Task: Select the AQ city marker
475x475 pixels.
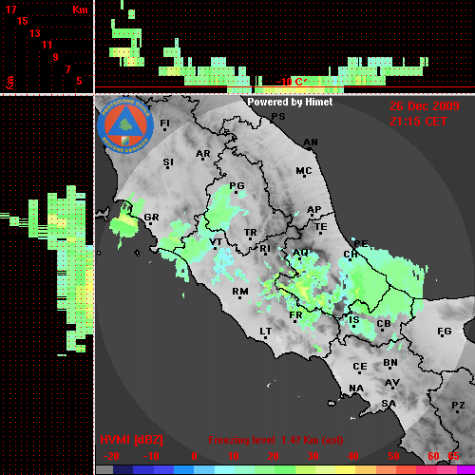Action: 299,258
